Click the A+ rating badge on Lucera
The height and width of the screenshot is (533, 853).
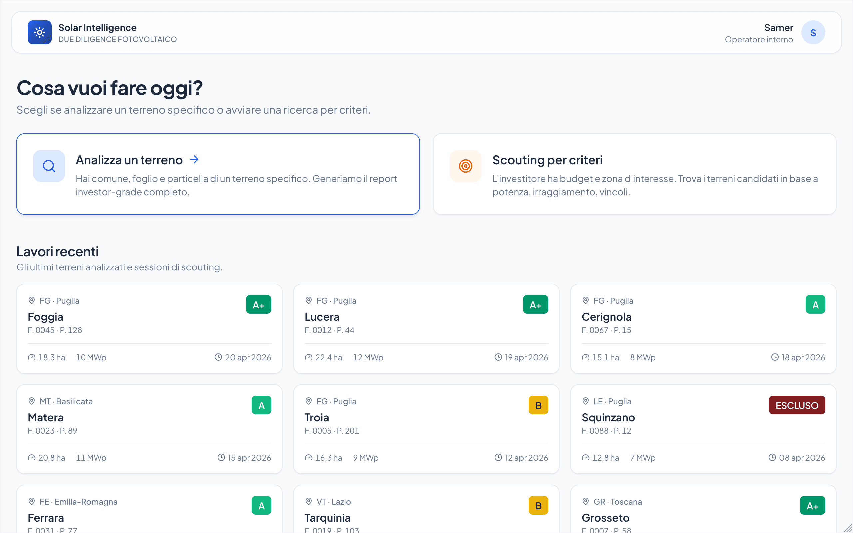[535, 304]
